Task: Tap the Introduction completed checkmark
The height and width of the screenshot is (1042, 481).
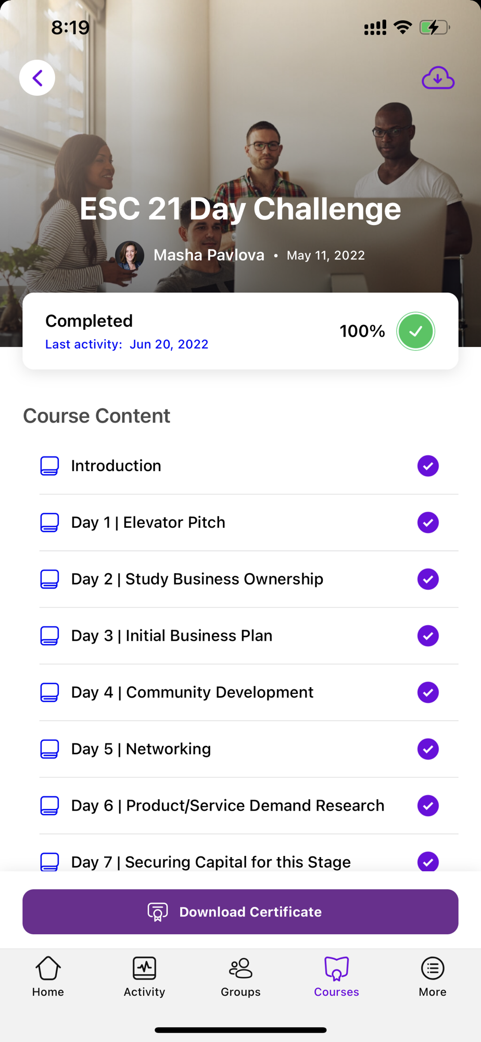Action: [x=428, y=466]
